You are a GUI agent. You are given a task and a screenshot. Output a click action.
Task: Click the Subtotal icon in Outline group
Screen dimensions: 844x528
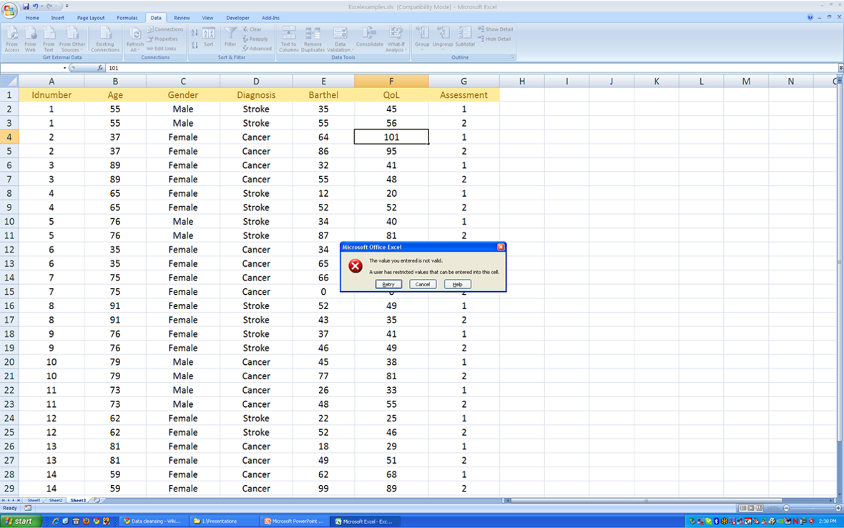(x=465, y=34)
